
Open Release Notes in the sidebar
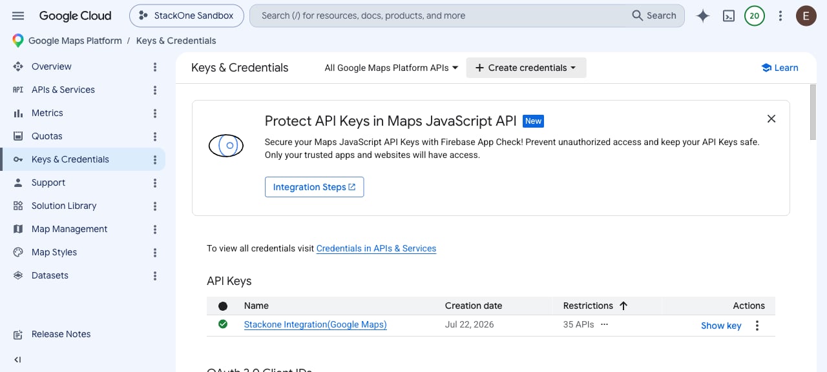pos(61,334)
